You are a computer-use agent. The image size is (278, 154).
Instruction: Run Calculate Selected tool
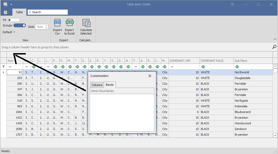click(x=86, y=23)
